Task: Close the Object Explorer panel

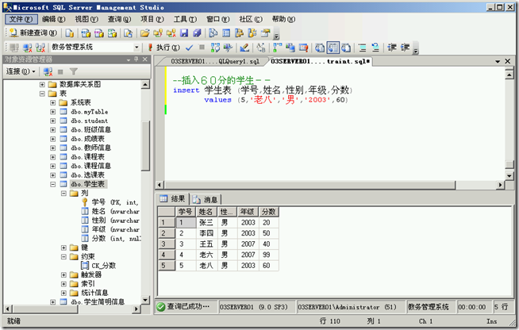Action: (145, 59)
